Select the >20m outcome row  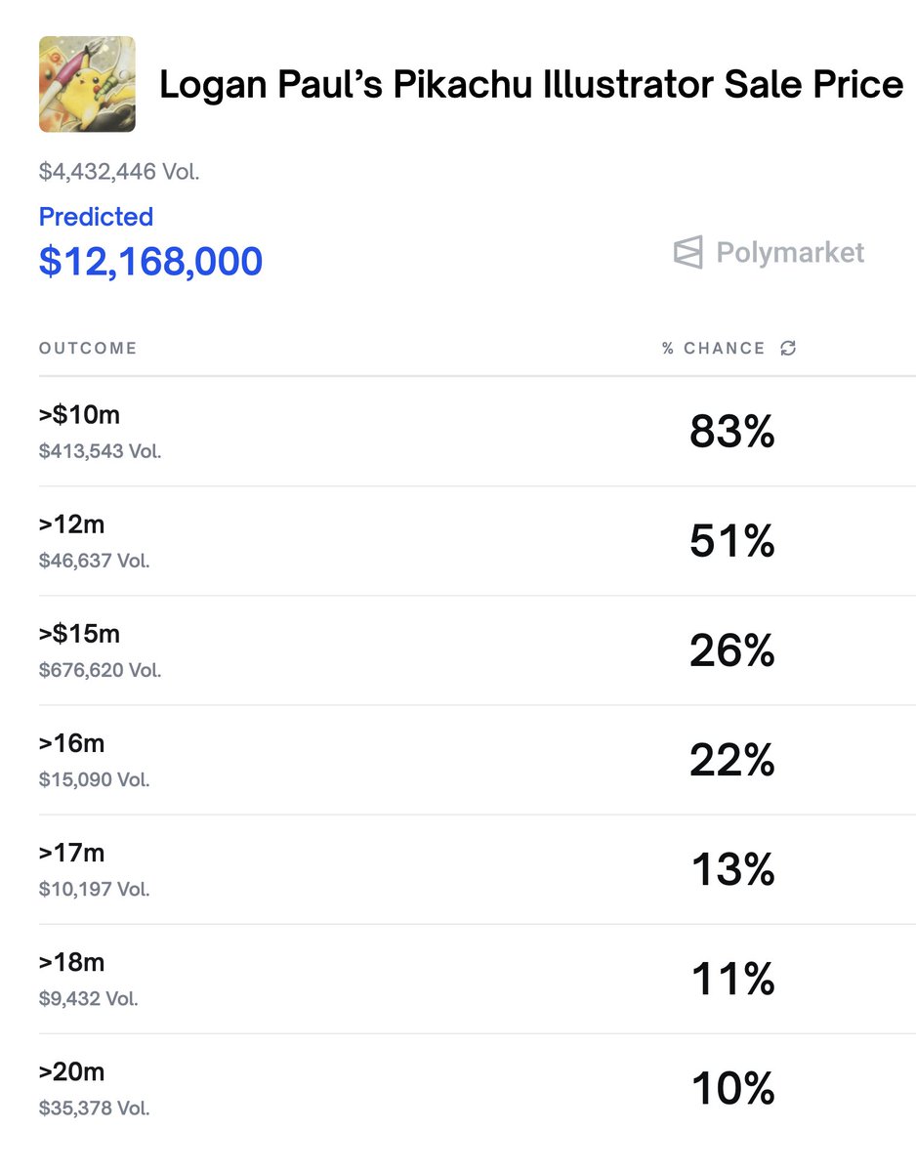coord(478,1088)
